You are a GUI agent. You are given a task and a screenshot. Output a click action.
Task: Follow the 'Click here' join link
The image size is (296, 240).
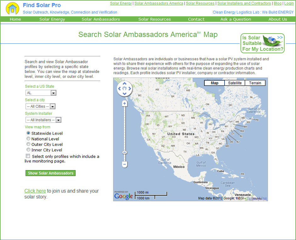(35, 191)
